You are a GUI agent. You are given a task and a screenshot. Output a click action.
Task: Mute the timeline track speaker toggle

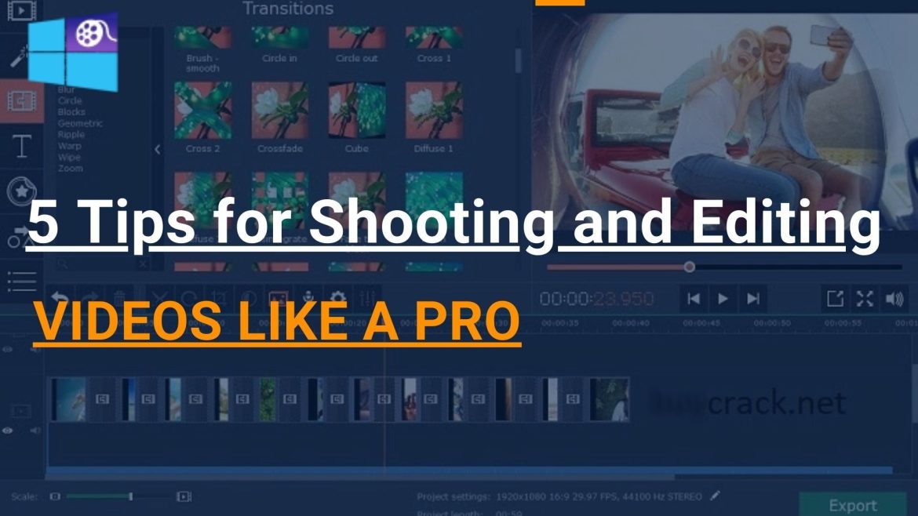click(x=37, y=430)
